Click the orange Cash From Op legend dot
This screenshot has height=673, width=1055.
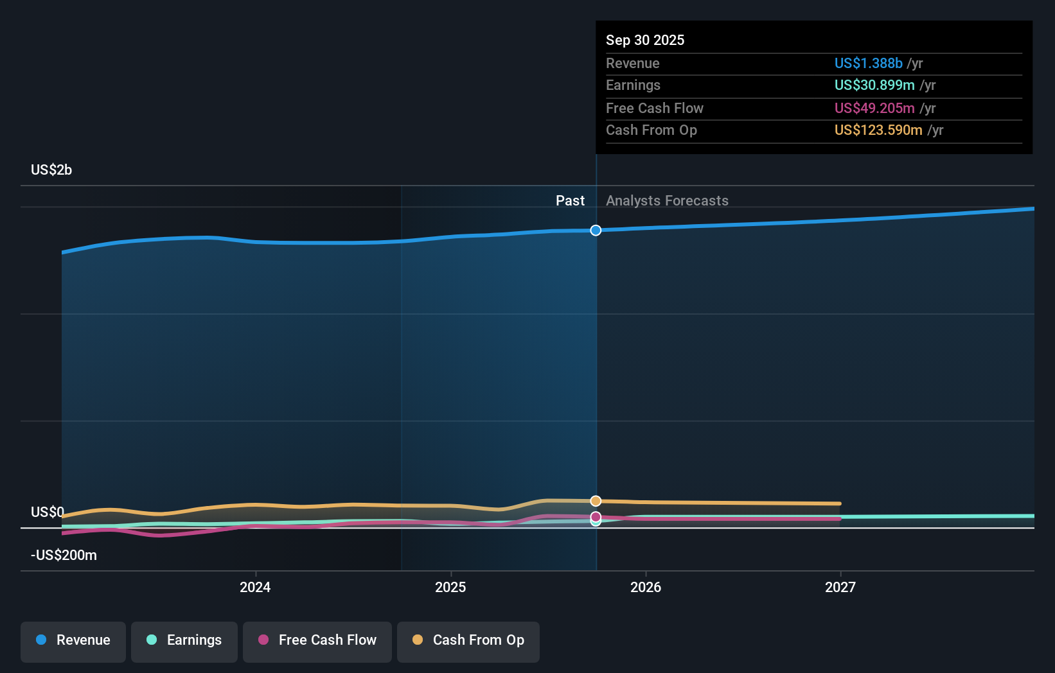(418, 640)
